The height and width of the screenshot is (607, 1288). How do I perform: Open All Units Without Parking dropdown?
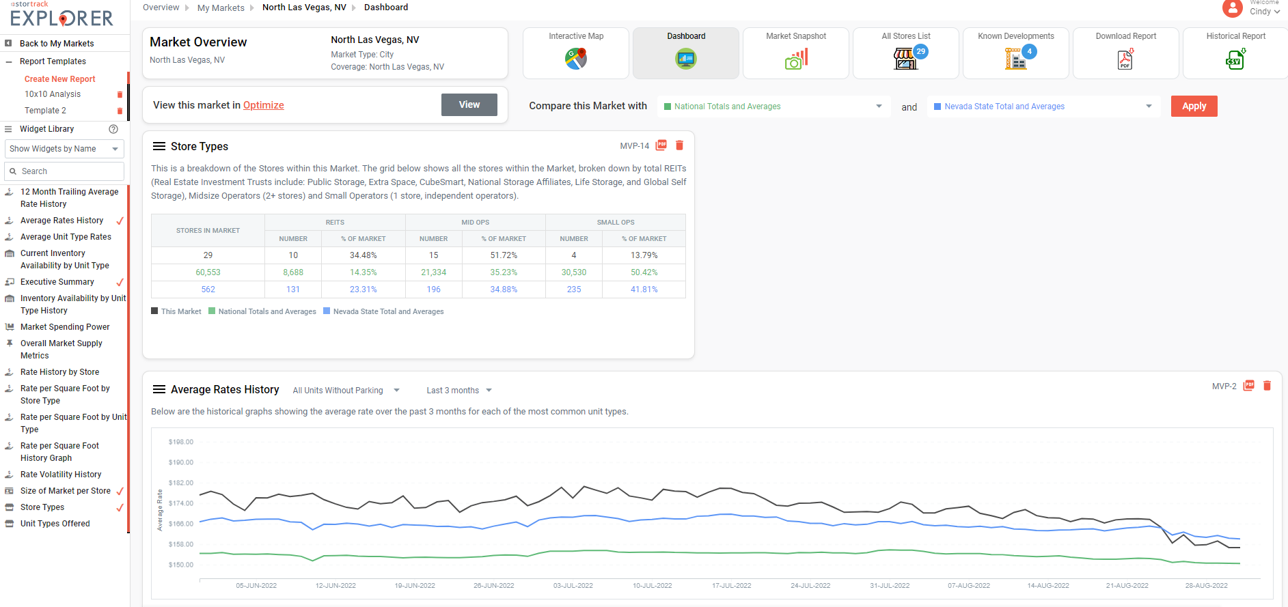click(346, 391)
